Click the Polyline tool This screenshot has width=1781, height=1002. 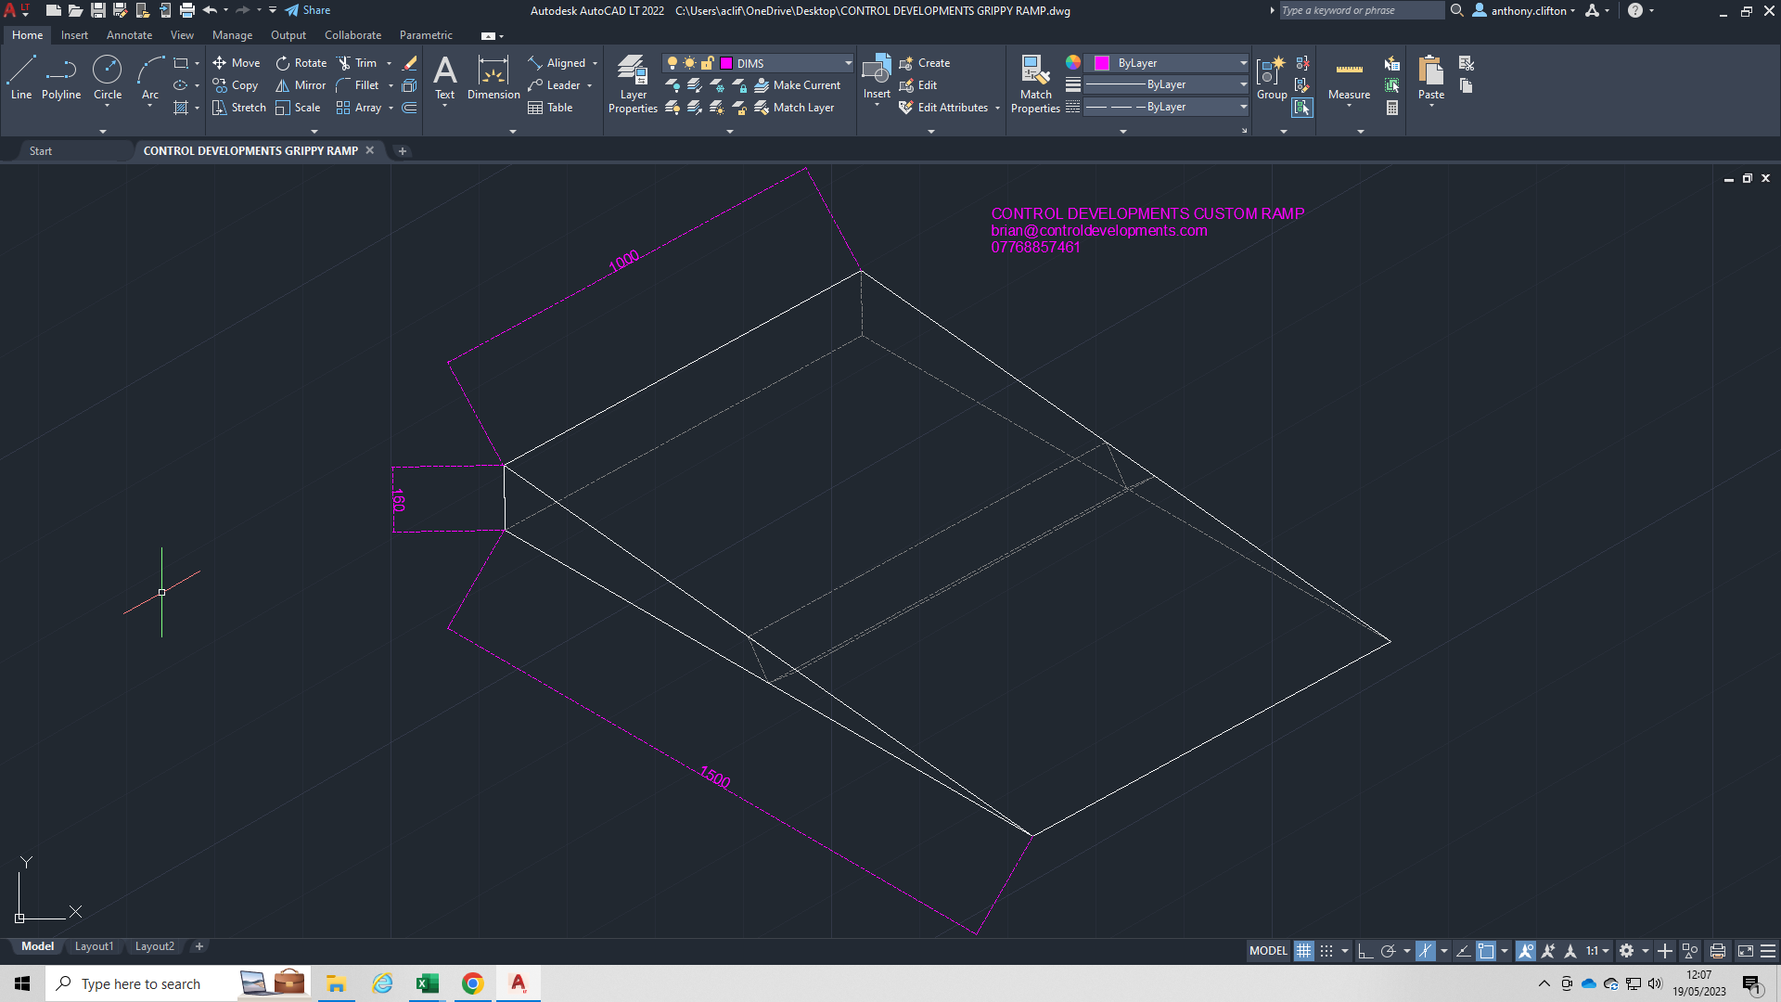pos(61,77)
